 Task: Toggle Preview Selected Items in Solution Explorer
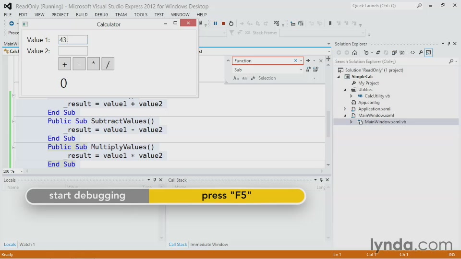click(x=429, y=53)
